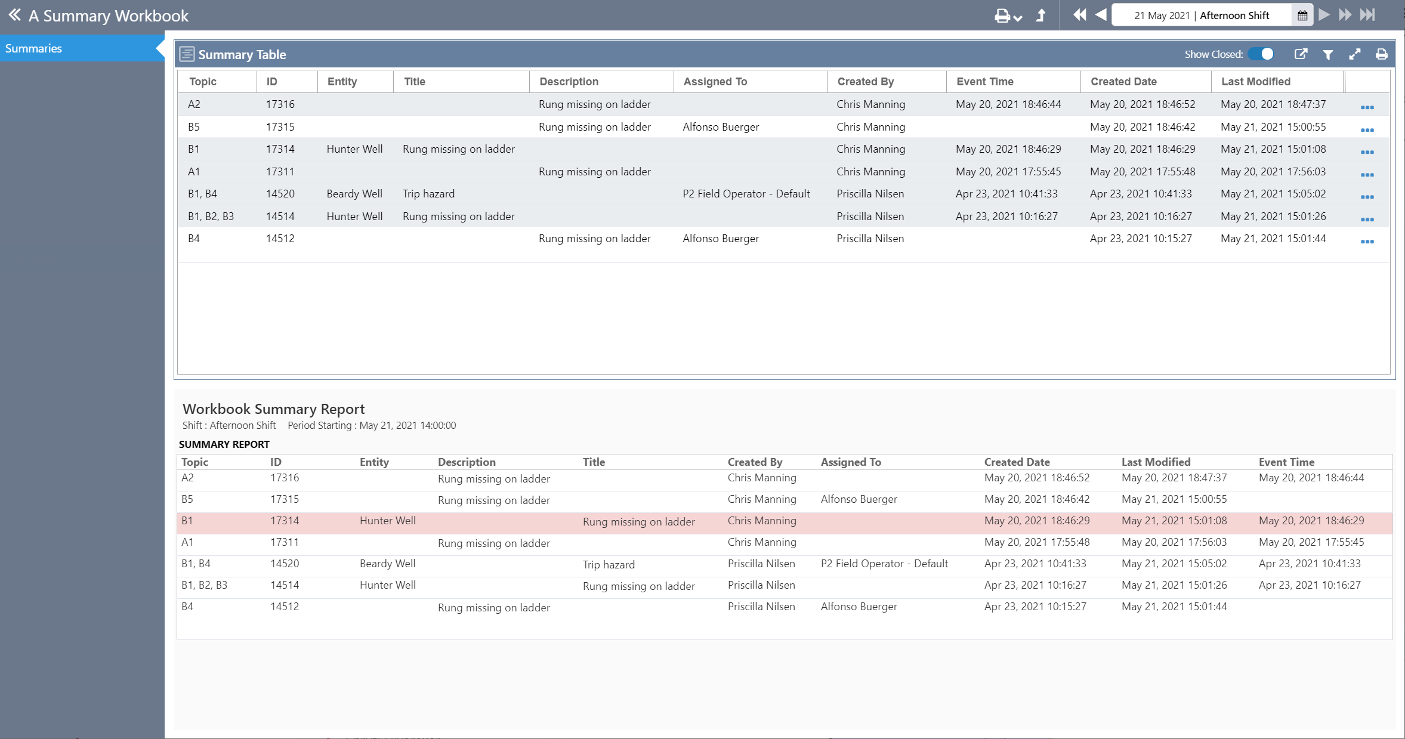Open the workbook print dropdown menu
Image resolution: width=1405 pixels, height=739 pixels.
[x=1008, y=16]
